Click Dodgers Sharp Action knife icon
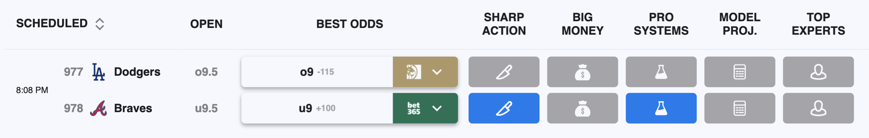Screen dimensions: 869x138 tap(504, 72)
